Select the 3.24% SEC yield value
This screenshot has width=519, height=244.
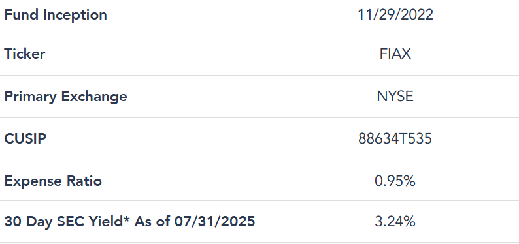coord(395,222)
